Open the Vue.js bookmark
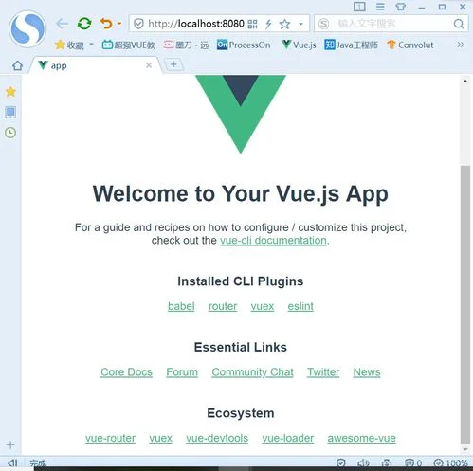Viewport: 473px width, 471px height. point(299,45)
